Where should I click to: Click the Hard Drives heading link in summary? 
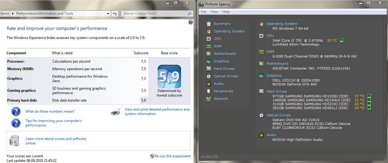277,91
